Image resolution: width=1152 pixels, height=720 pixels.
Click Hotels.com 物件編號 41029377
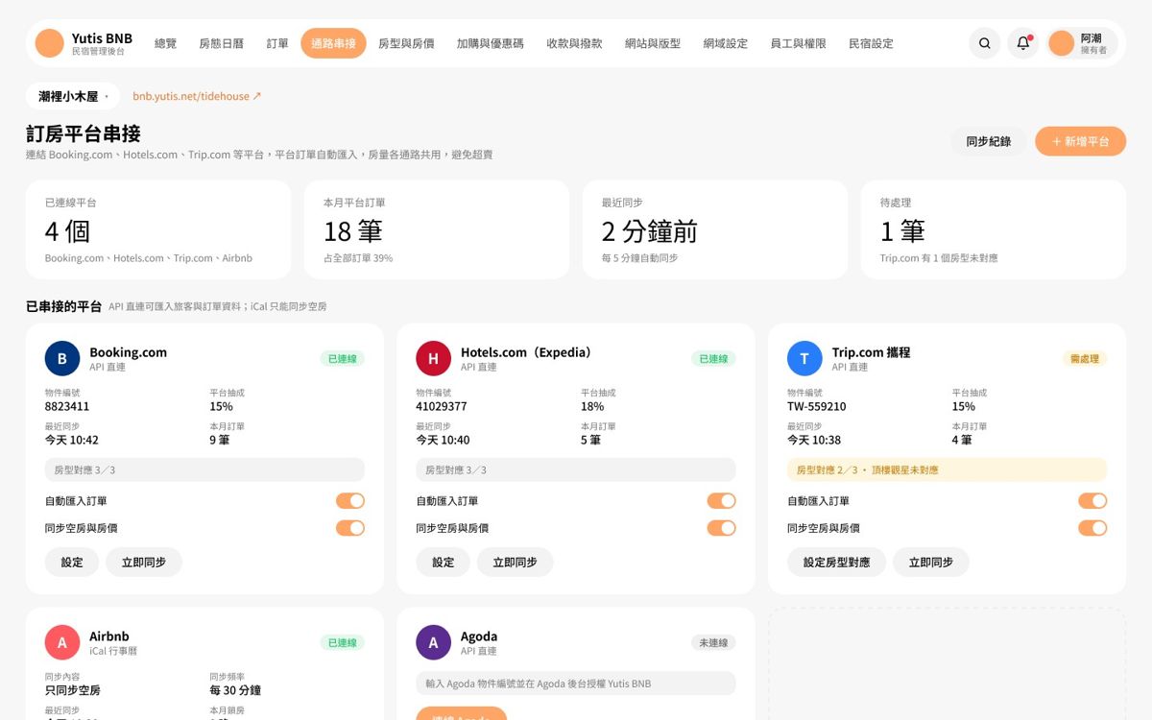tap(442, 406)
